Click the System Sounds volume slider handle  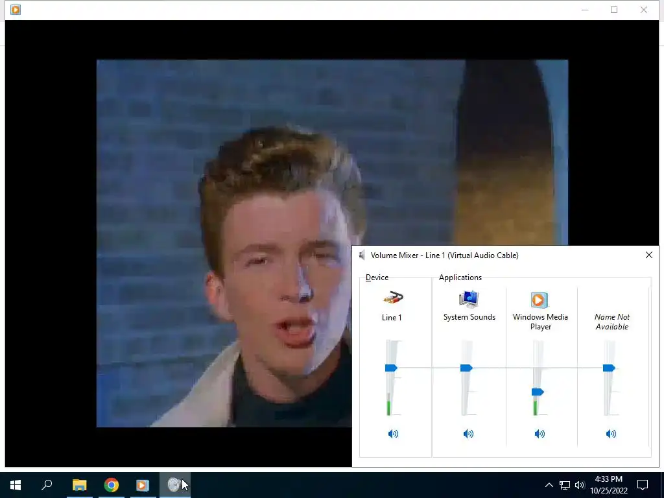coord(466,368)
